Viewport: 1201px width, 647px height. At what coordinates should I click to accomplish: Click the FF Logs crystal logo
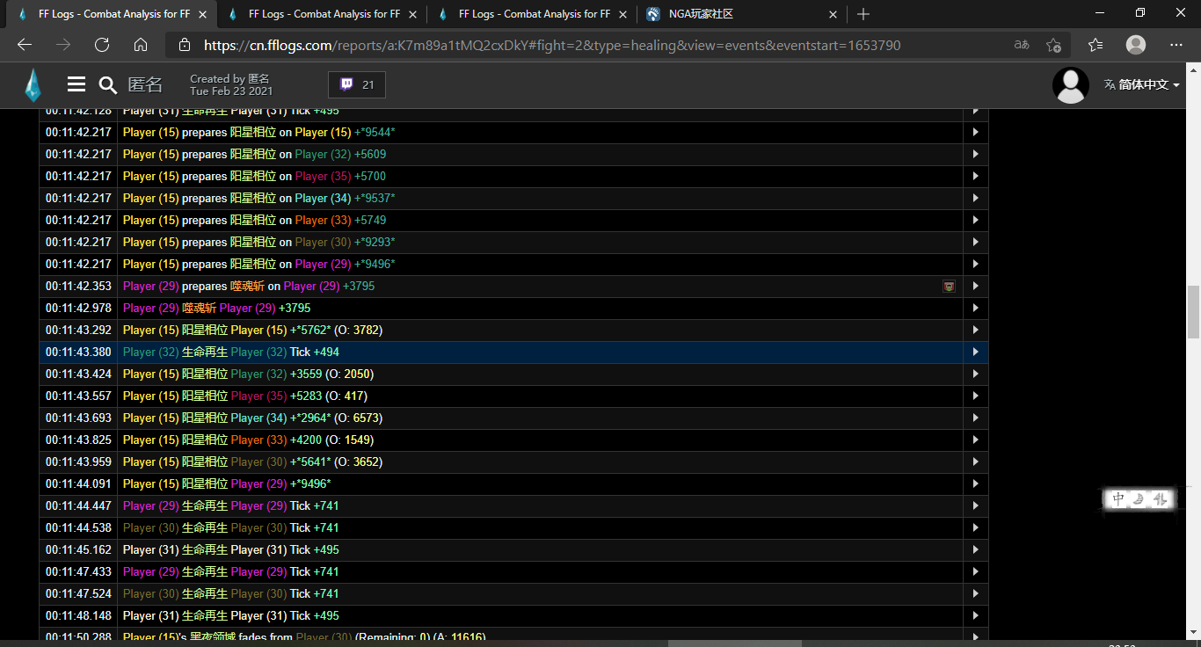pos(33,85)
